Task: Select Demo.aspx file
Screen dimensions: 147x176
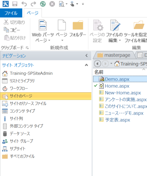Action: point(120,79)
